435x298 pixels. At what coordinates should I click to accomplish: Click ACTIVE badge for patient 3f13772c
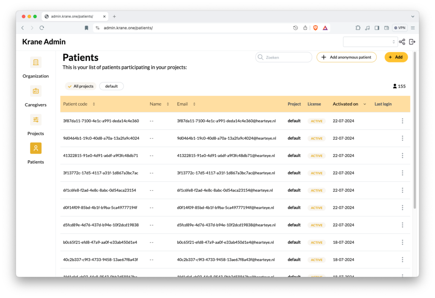[316, 173]
